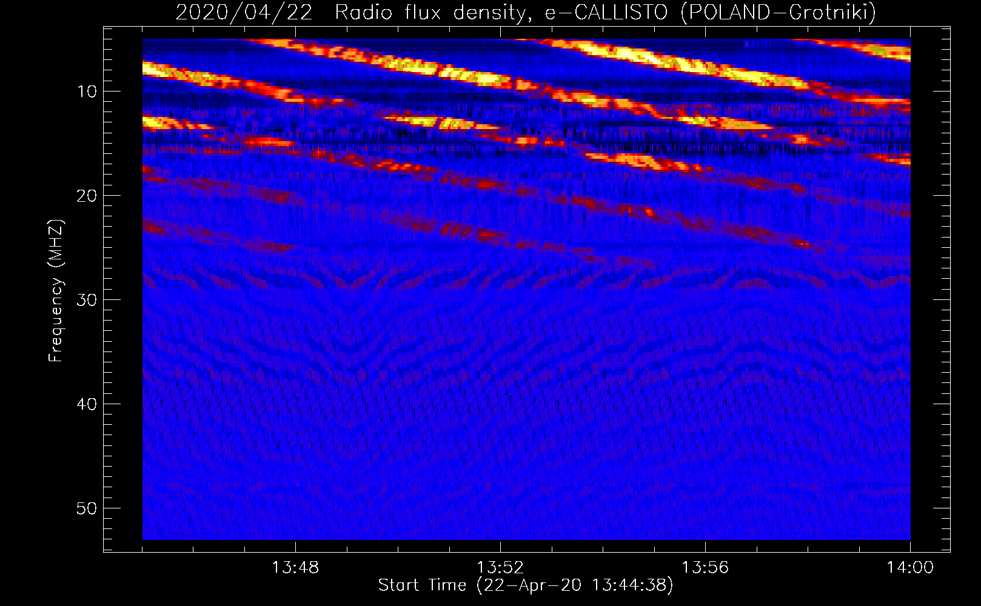The image size is (981, 606).
Task: Click the 30 MHz frequency tick label
Action: click(x=87, y=300)
